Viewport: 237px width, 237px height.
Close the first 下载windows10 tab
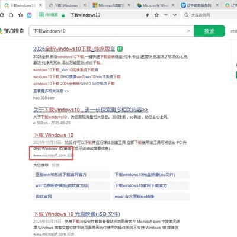41,5
